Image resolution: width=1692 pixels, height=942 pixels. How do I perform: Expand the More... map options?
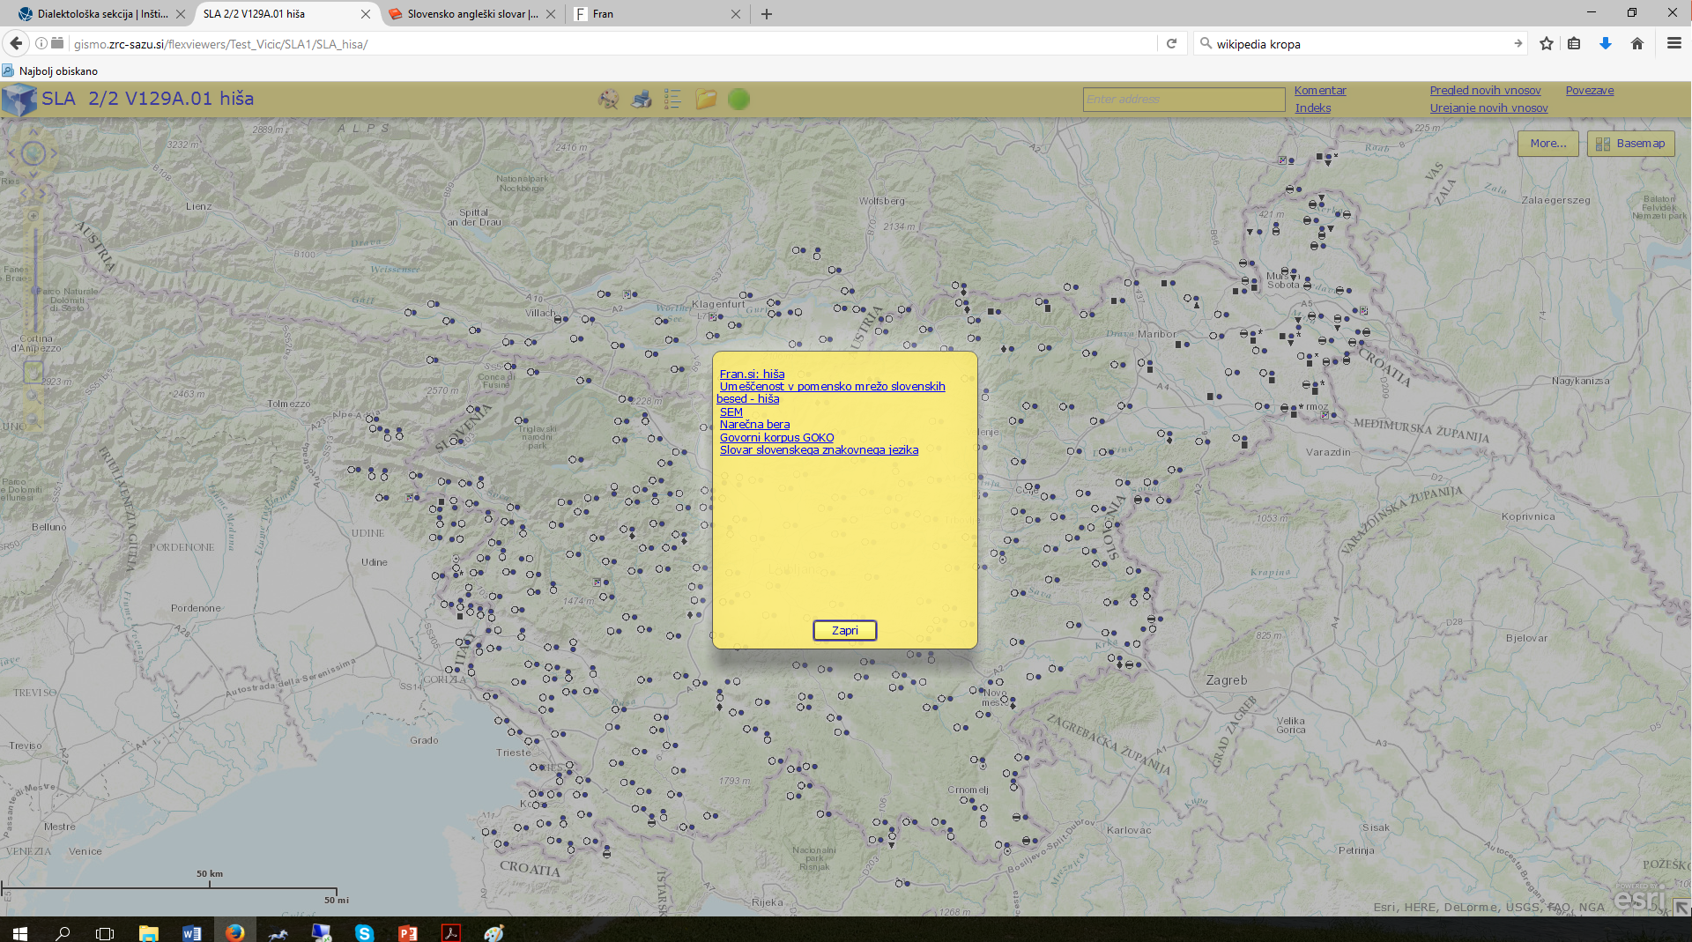(1547, 144)
